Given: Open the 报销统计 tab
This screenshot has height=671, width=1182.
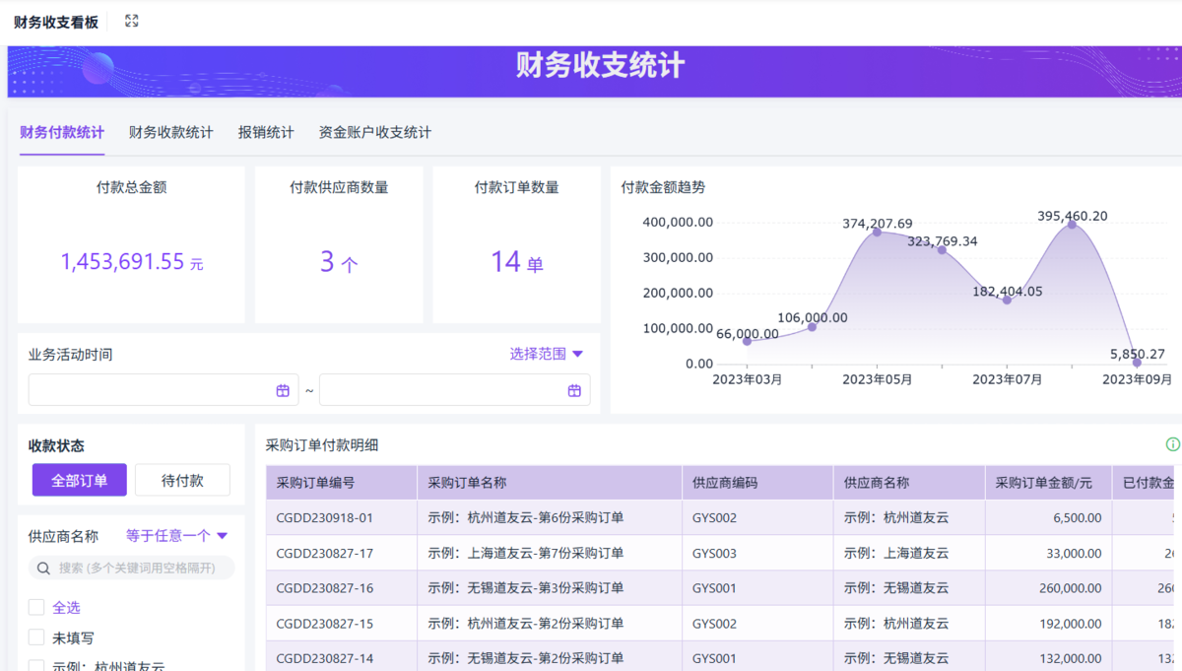Looking at the screenshot, I should 266,132.
